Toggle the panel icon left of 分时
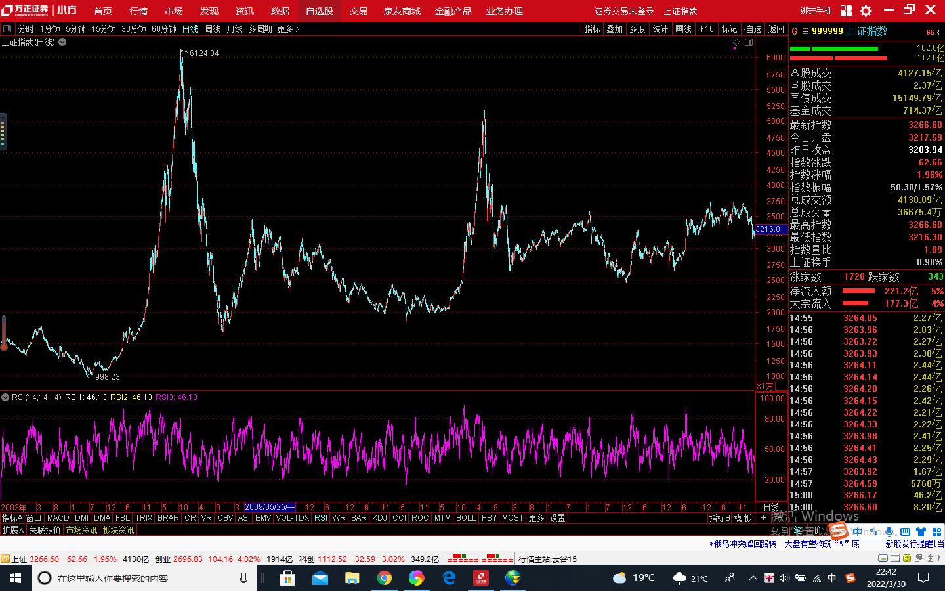Screen dimensions: 945x591 tap(7, 29)
